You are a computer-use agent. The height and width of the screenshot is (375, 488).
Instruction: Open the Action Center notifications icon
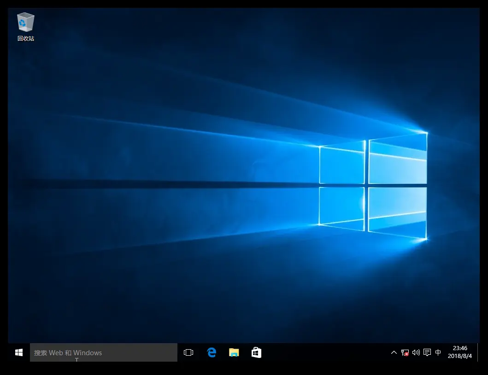tap(427, 352)
